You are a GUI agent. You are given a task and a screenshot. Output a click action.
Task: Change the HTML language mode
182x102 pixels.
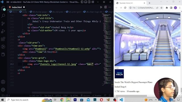click(x=75, y=95)
